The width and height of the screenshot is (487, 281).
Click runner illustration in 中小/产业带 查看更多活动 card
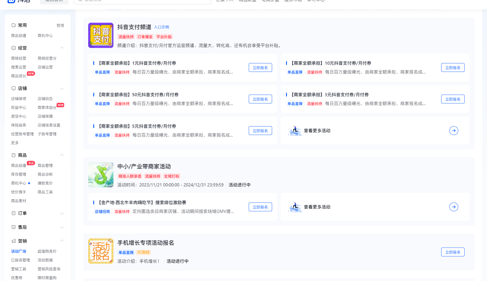295,207
